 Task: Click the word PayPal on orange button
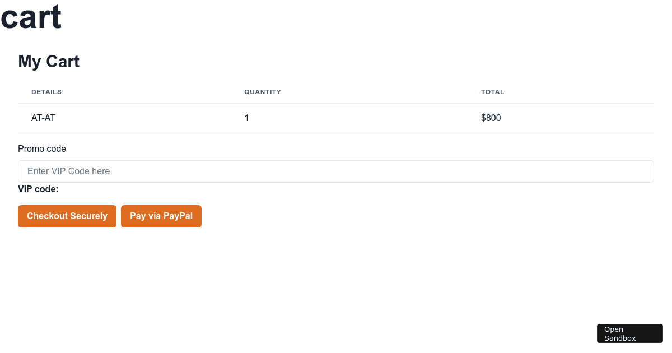[x=178, y=216]
